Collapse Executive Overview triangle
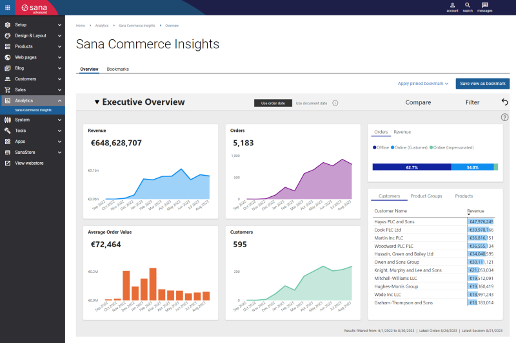The height and width of the screenshot is (343, 516). [97, 102]
